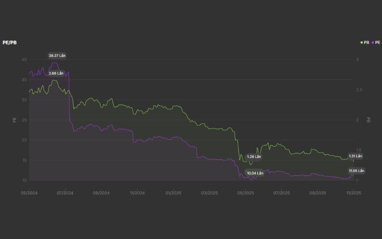
Task: Click the 07/2025 x-axis label
Action: (x=281, y=193)
